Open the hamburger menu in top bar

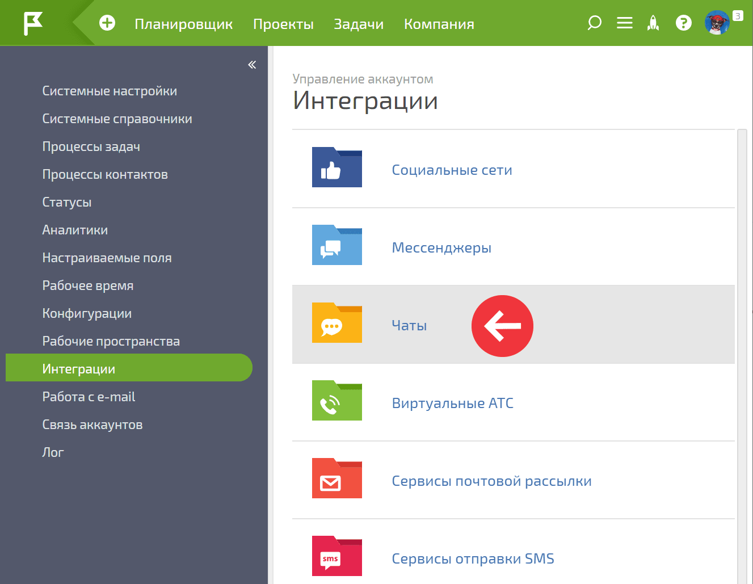[x=624, y=23]
